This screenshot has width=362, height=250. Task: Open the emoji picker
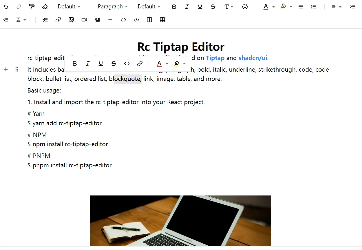click(x=245, y=7)
